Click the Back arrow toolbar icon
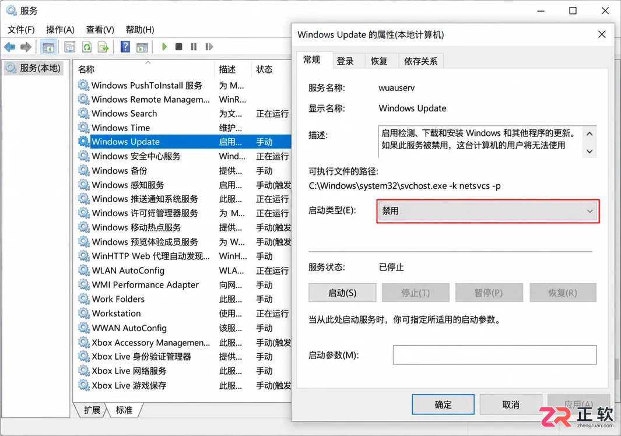The image size is (621, 436). [x=10, y=47]
